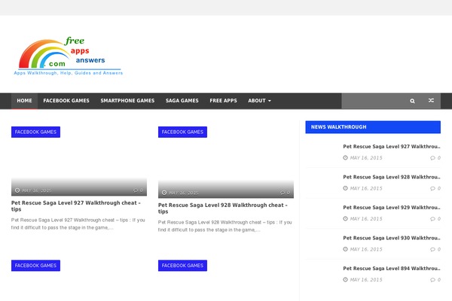Click comment icon under sidebar Level 927
The image size is (452, 301).
pyautogui.click(x=432, y=158)
